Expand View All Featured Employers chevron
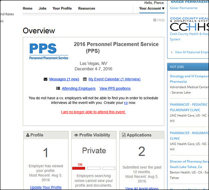209x190 pixels. [x=172, y=52]
